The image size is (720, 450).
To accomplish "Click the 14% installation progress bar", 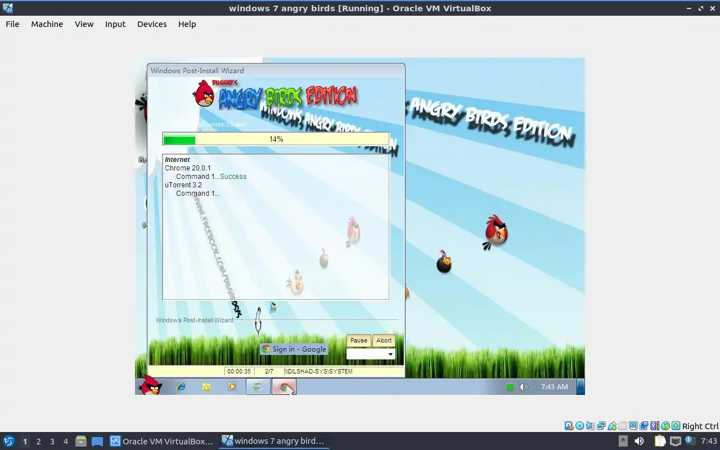I will coord(276,139).
